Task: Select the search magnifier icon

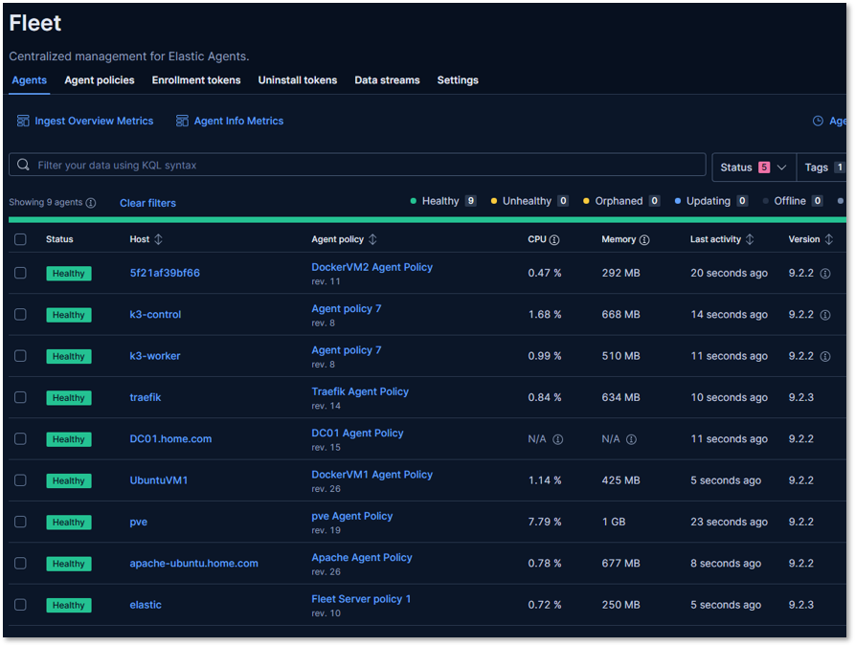Action: (x=23, y=165)
